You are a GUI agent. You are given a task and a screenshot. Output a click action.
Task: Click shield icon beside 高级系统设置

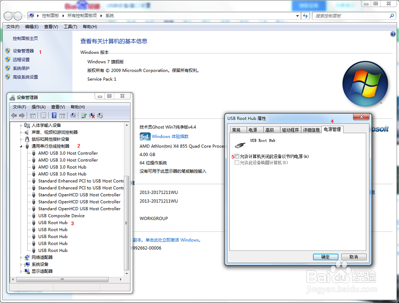pyautogui.click(x=8, y=77)
